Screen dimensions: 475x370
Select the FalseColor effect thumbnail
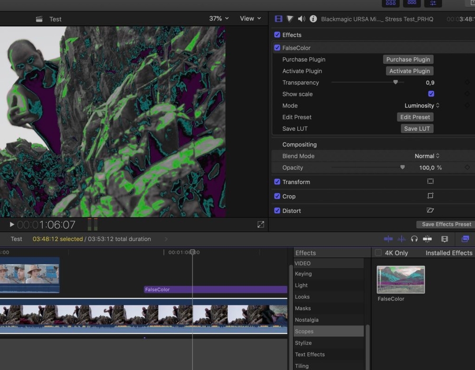point(401,279)
